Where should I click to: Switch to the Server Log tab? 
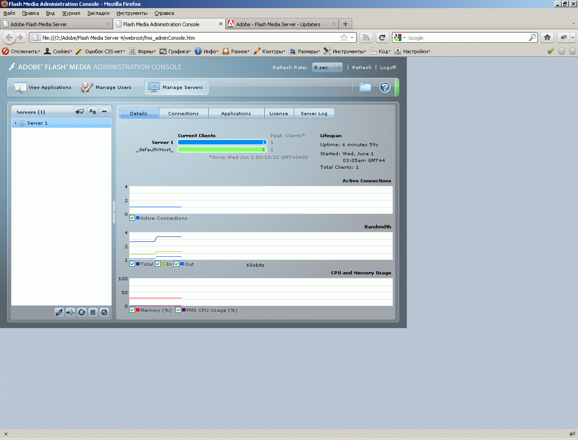(x=314, y=113)
